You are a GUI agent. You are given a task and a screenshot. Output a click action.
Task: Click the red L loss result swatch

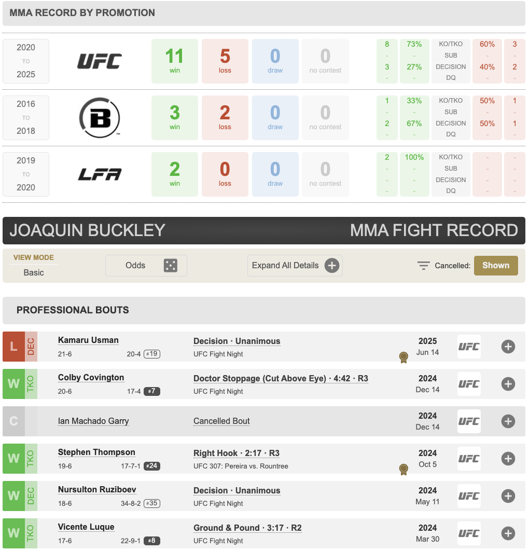[13, 347]
